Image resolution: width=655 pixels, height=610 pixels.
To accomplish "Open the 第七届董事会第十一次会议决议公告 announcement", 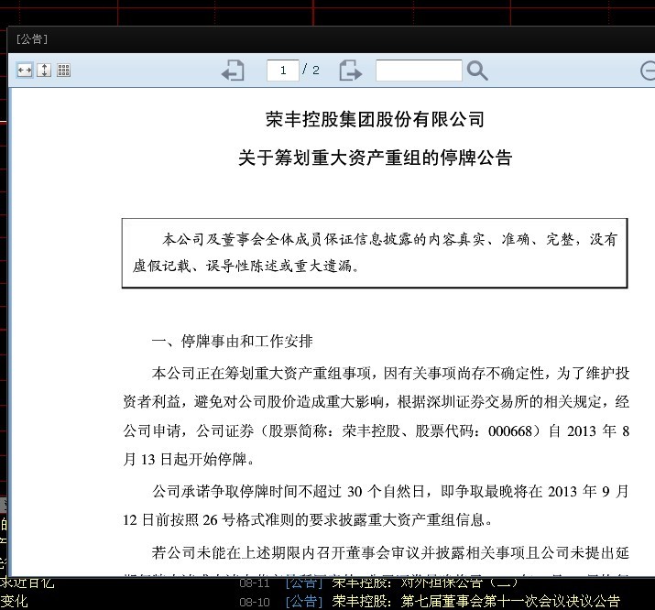I will 475,602.
